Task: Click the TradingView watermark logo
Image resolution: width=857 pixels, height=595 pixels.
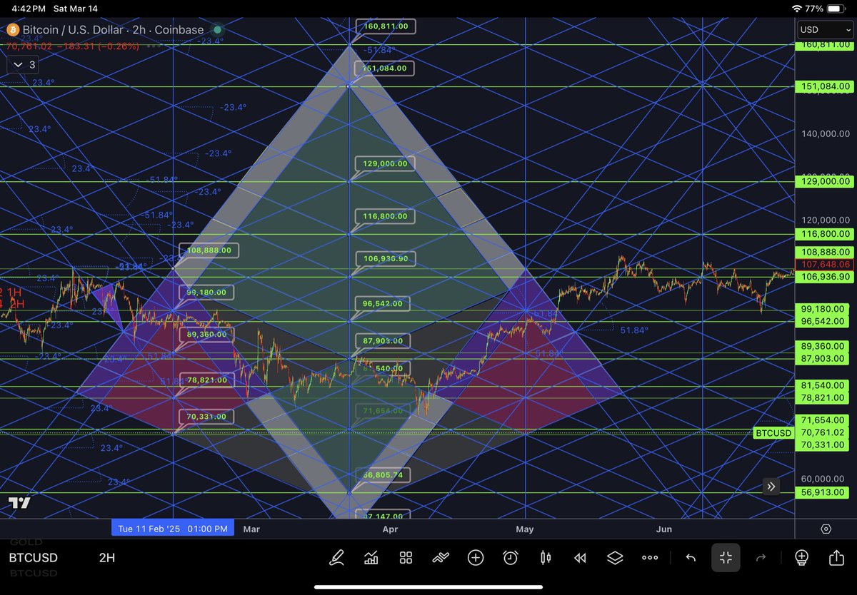Action: [x=19, y=502]
